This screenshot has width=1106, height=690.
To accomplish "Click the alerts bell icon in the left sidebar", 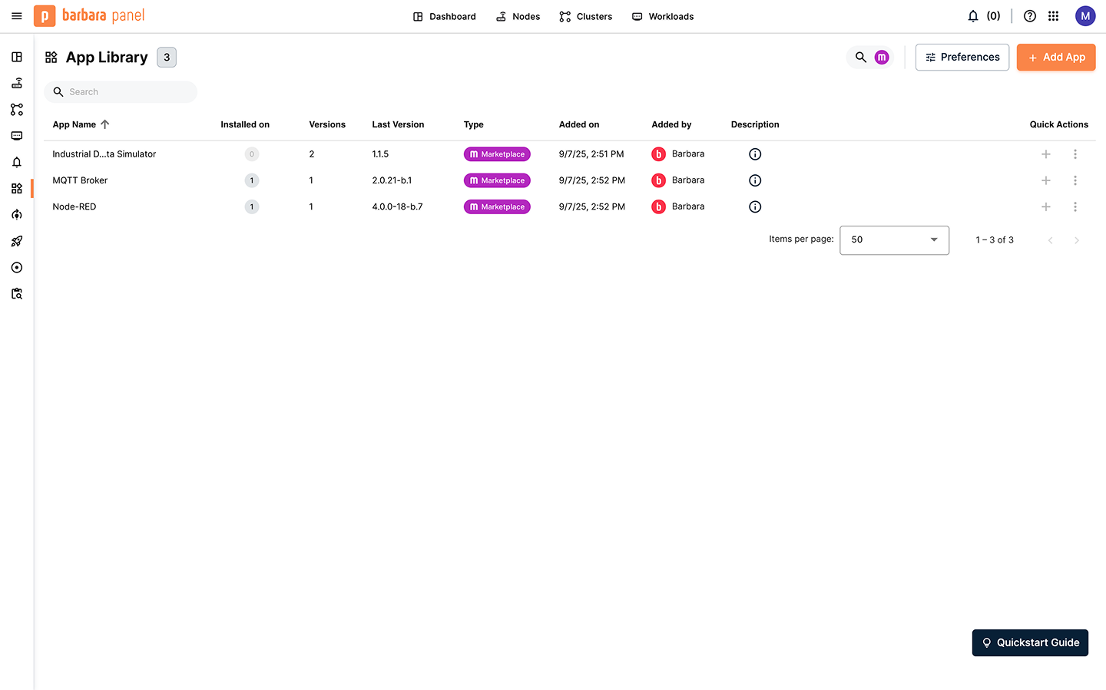I will (17, 162).
